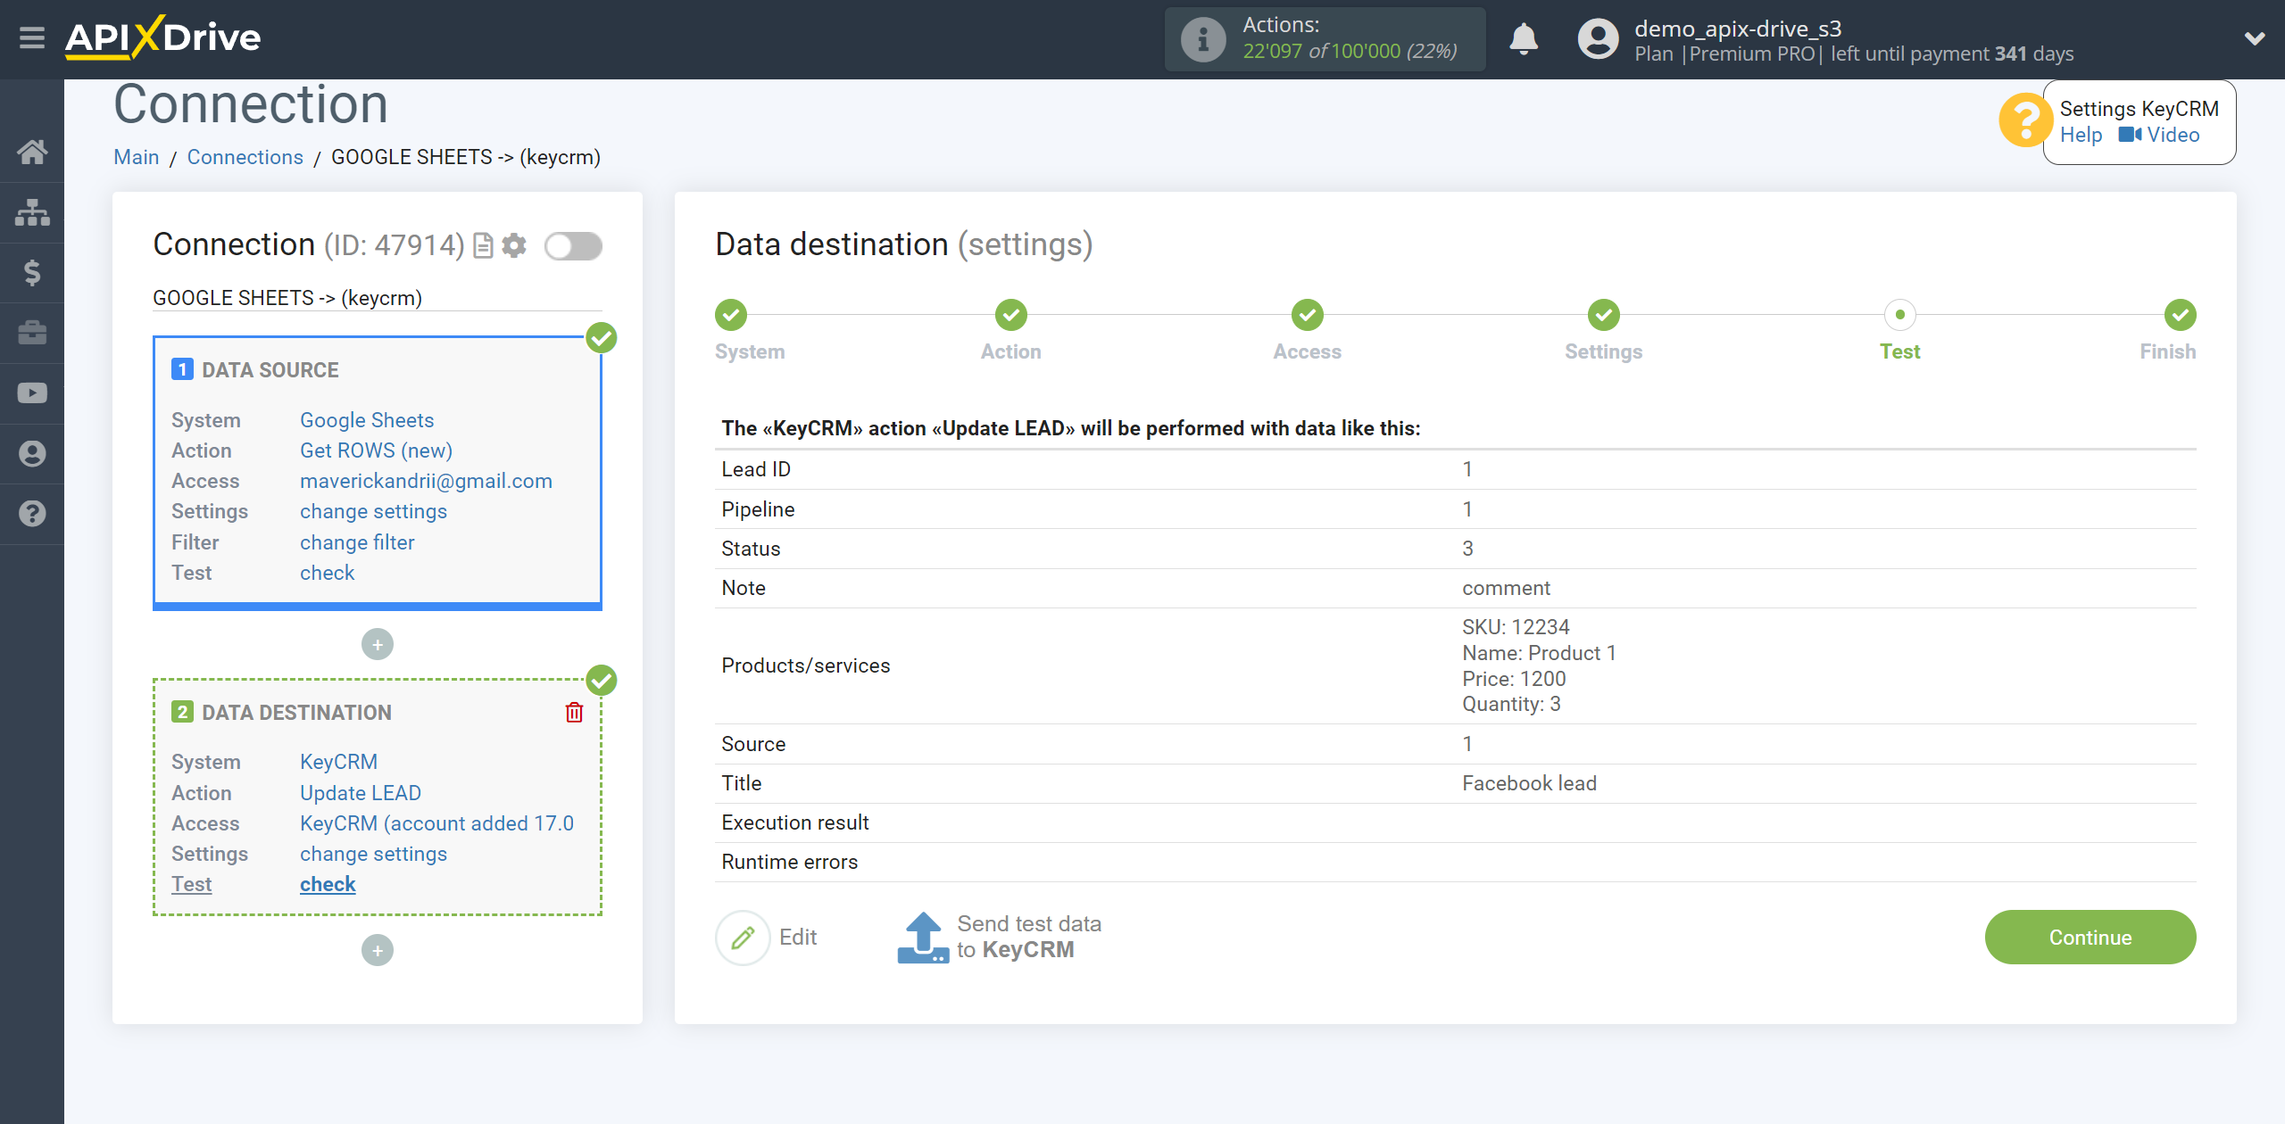The image size is (2285, 1124).
Task: Open the KeyCRM system link
Action: 338,763
